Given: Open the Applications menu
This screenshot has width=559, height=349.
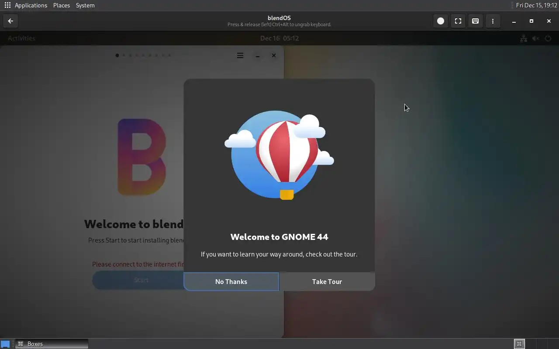Looking at the screenshot, I should 31,5.
